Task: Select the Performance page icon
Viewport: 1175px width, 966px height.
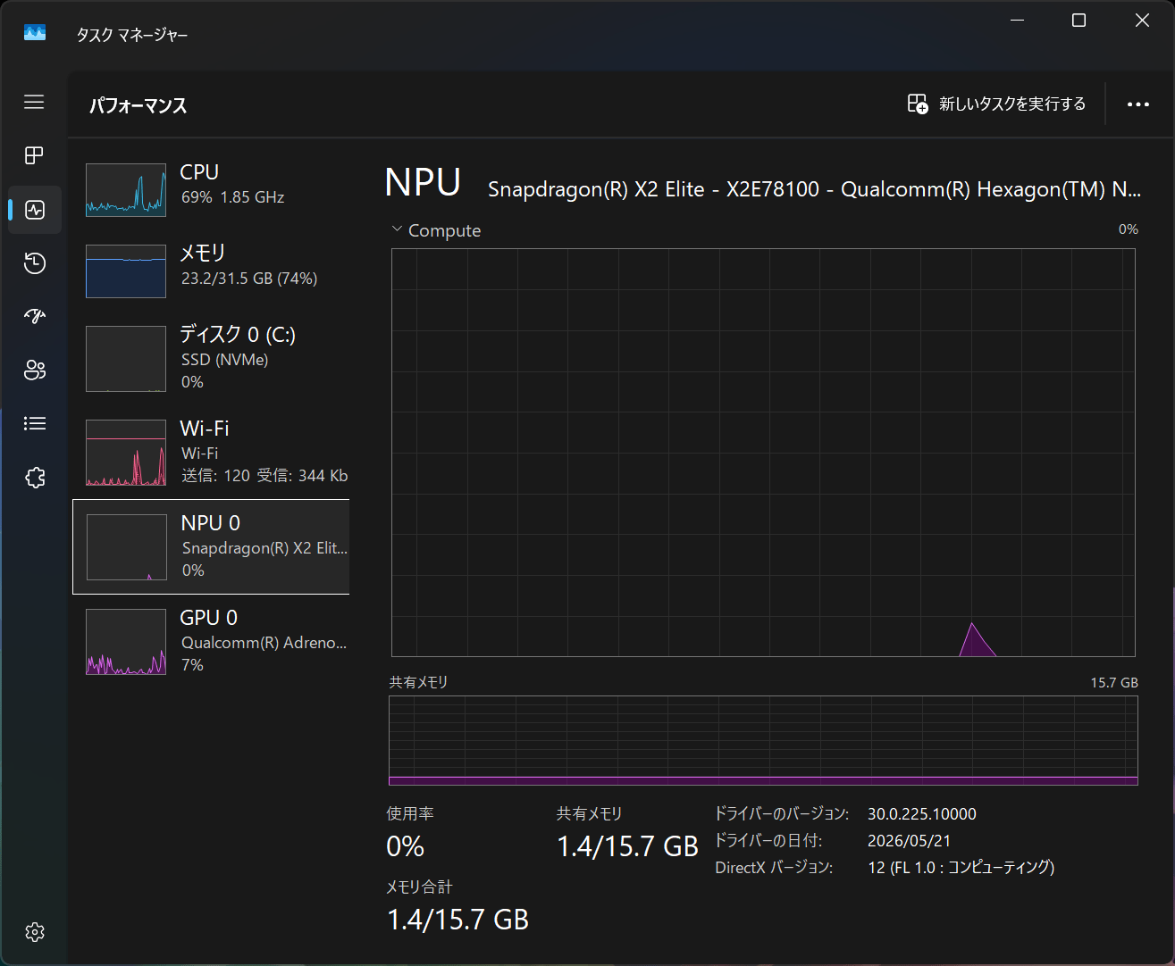Action: pos(35,210)
